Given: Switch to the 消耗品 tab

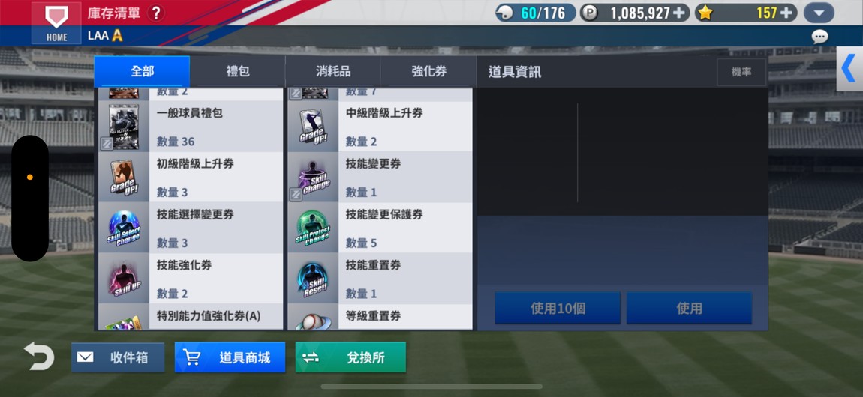Looking at the screenshot, I should [x=333, y=71].
